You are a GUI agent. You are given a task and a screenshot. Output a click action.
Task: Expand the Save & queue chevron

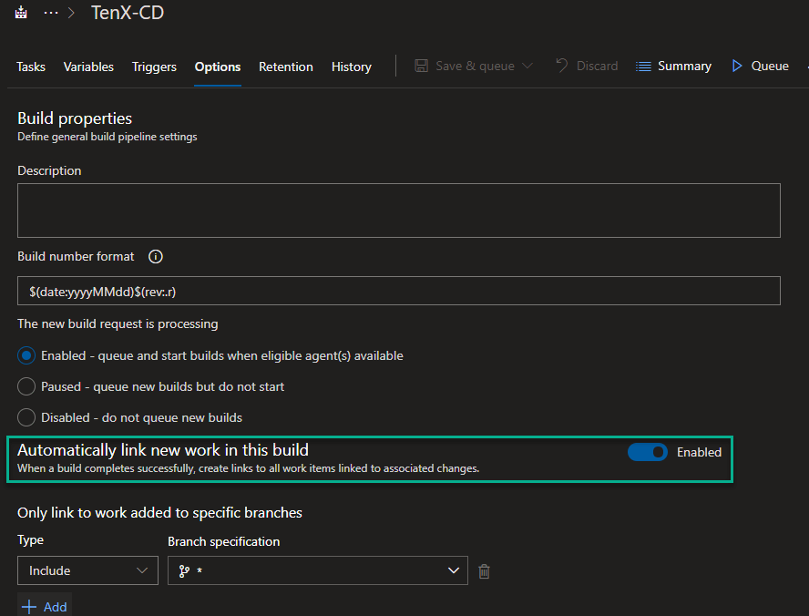528,67
